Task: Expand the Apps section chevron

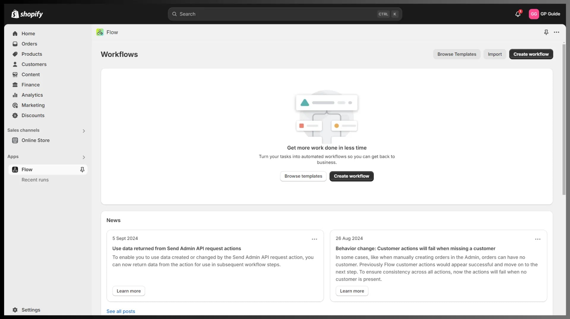Action: (x=84, y=157)
